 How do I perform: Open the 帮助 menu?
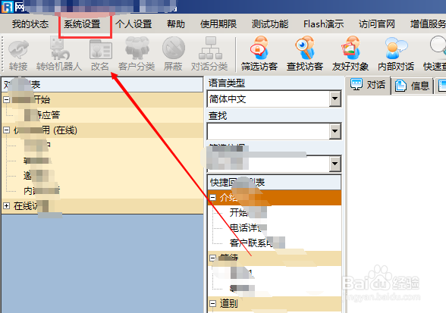(176, 24)
